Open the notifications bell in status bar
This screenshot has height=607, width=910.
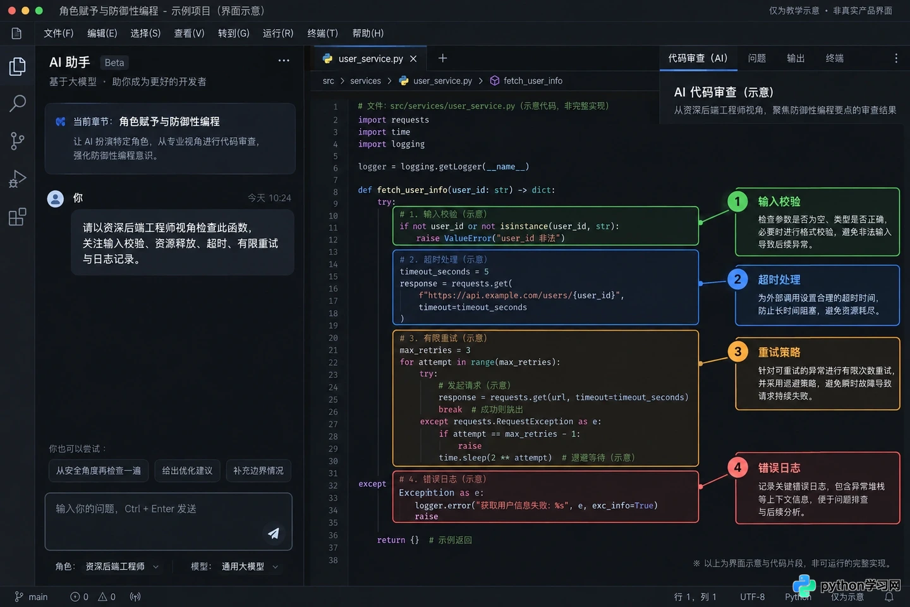[x=889, y=597]
